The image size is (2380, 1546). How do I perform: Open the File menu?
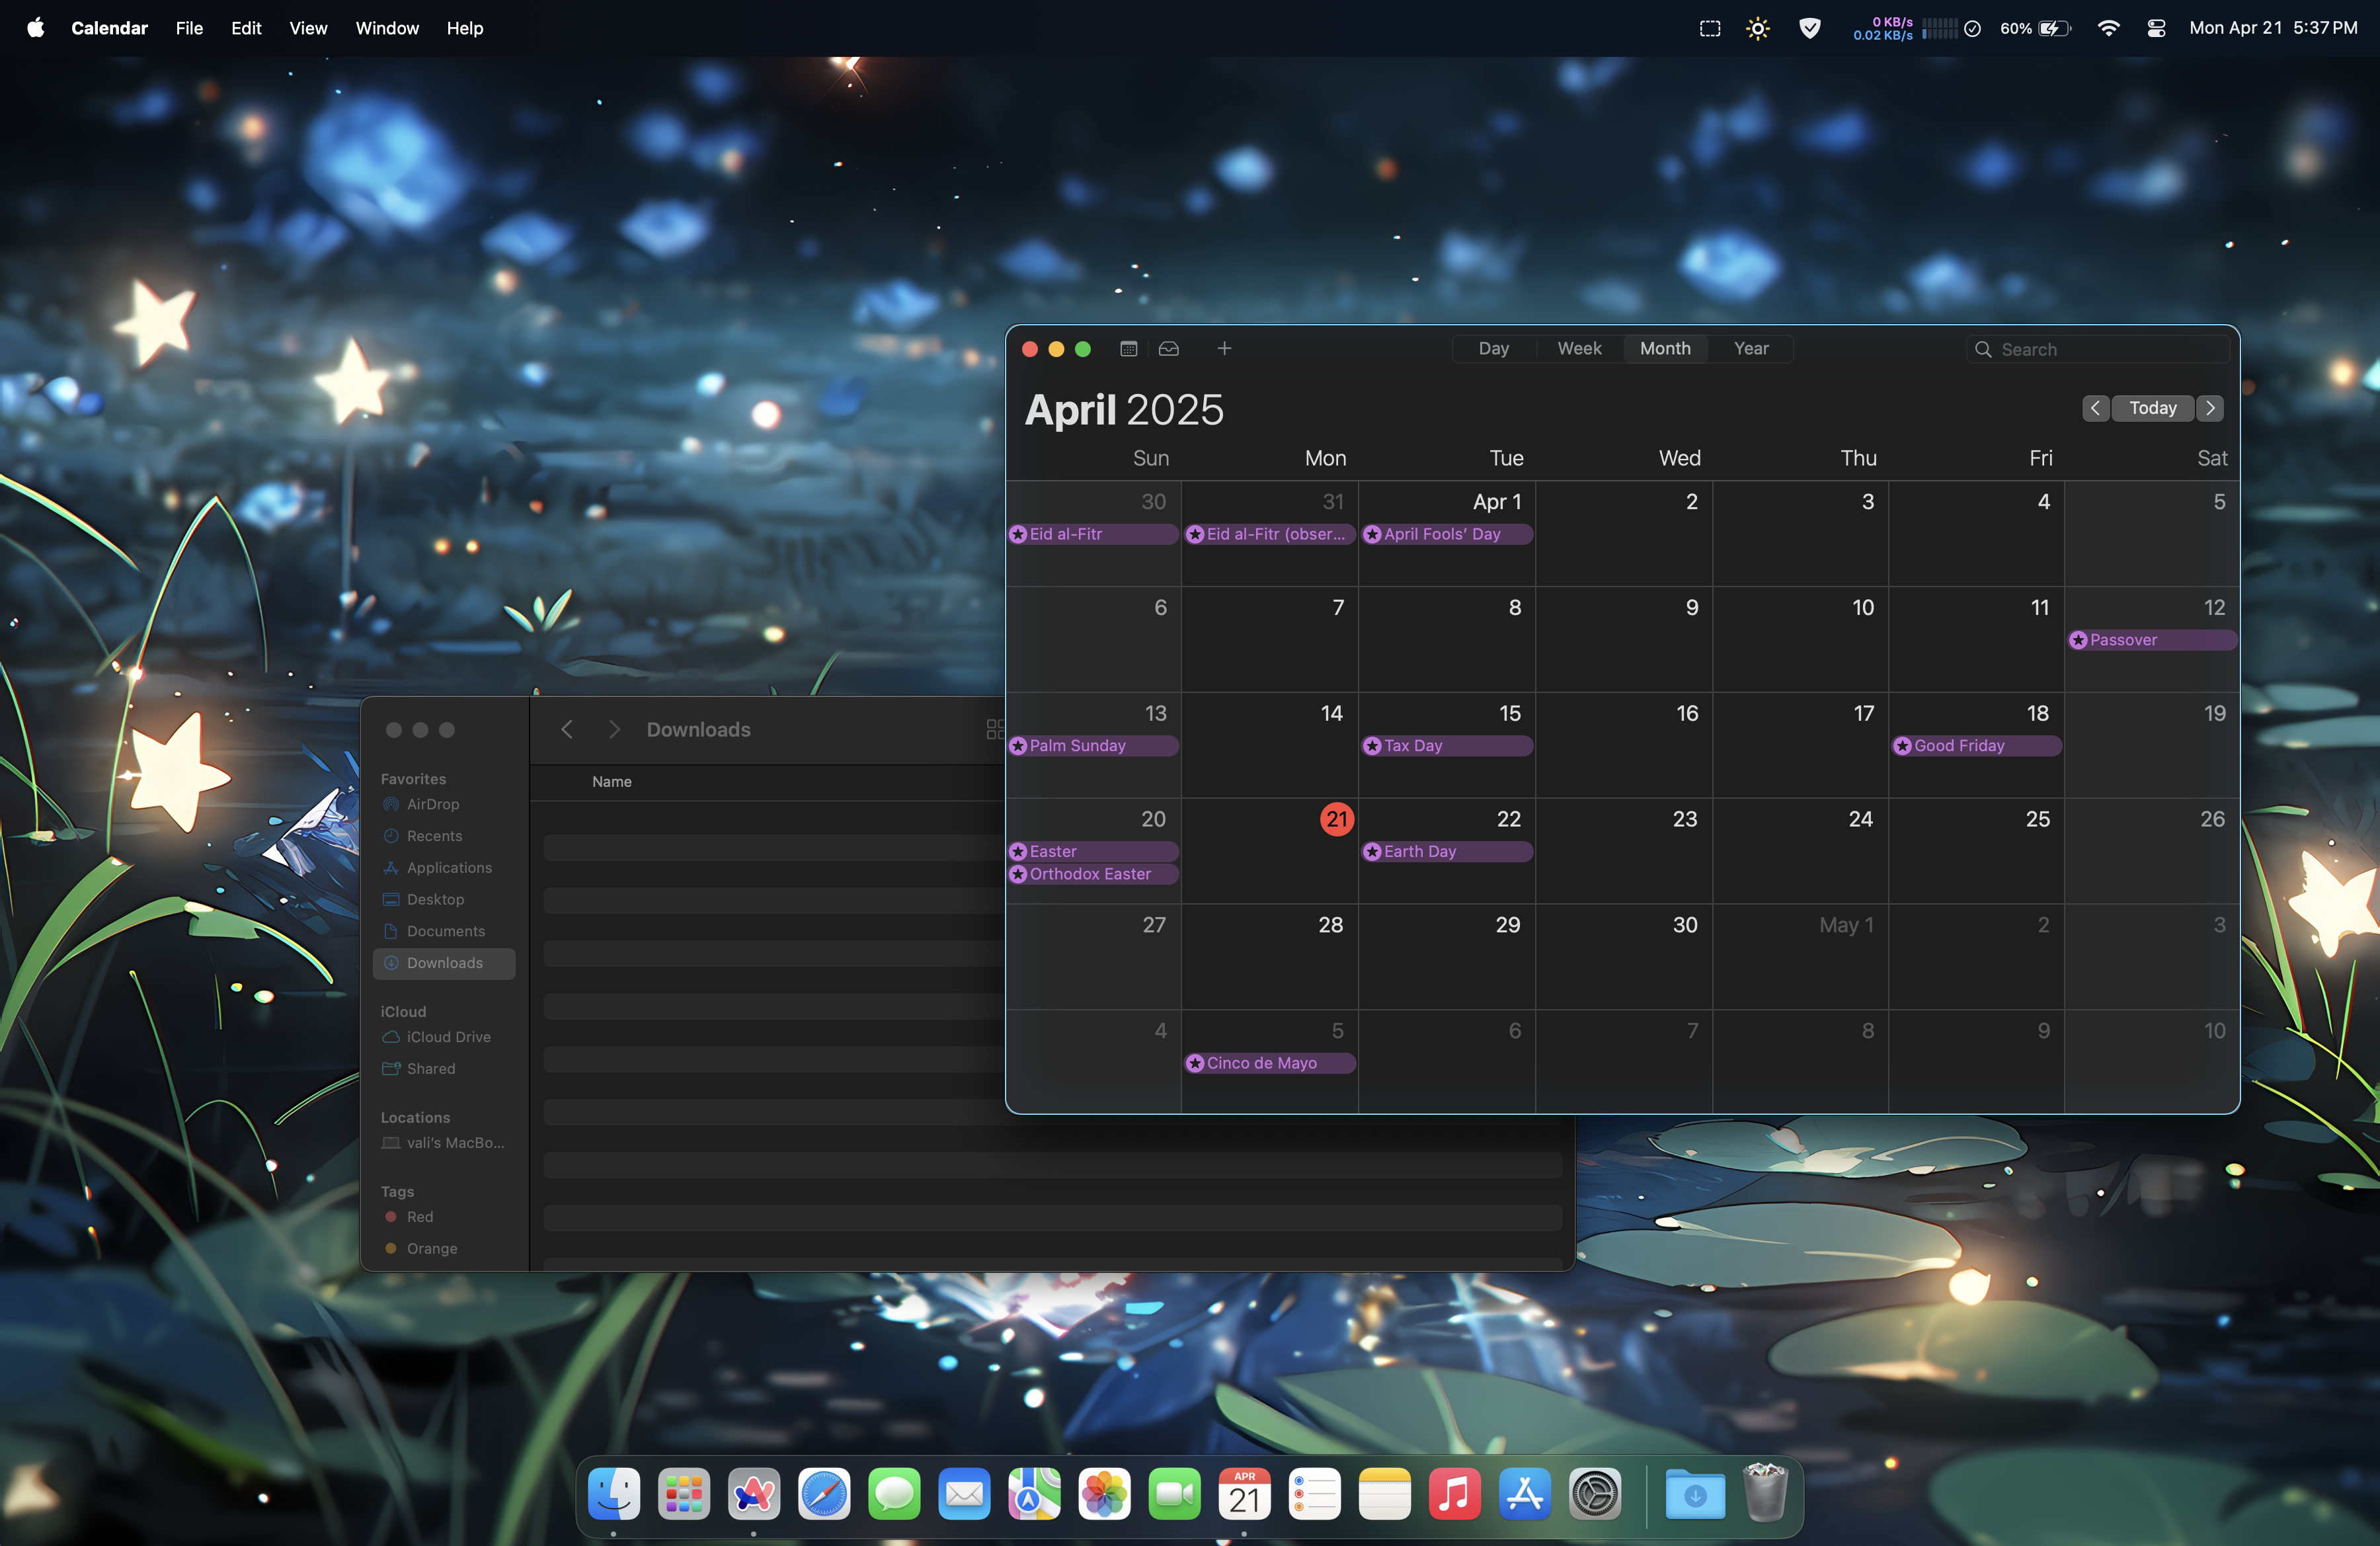pyautogui.click(x=189, y=28)
